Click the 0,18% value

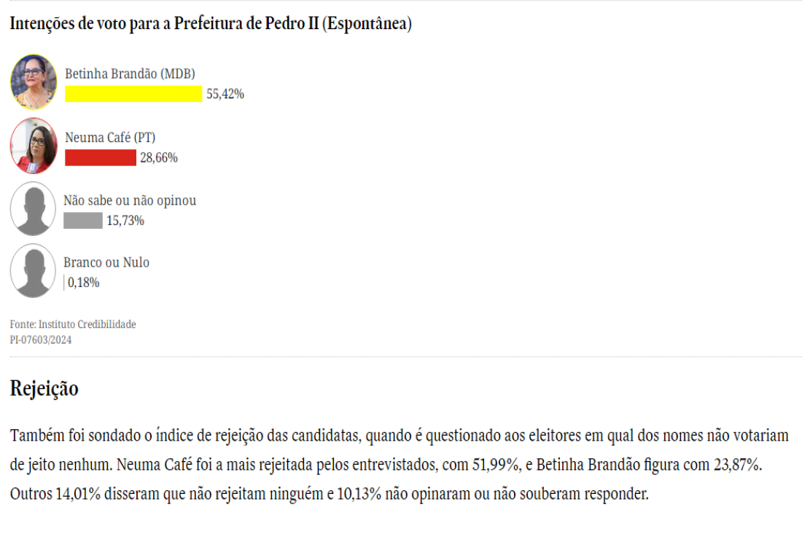83,283
